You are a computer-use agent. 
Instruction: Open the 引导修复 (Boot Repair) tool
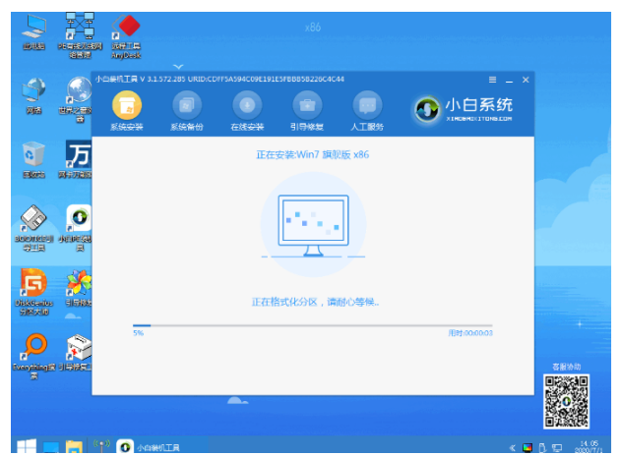307,106
